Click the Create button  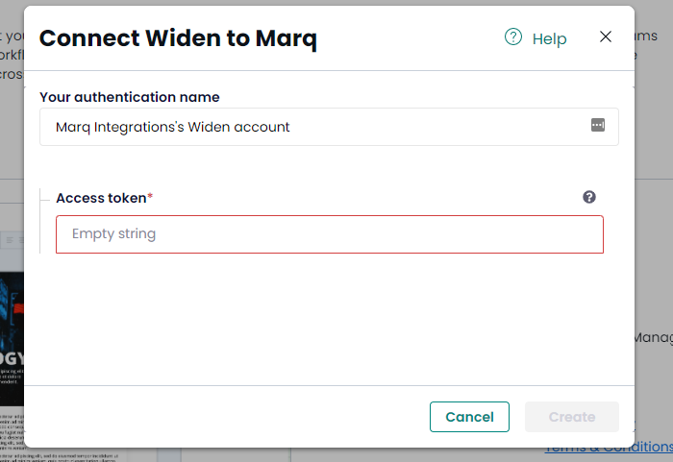(572, 417)
